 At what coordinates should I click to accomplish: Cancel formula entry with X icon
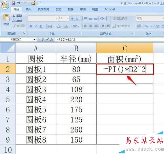click(x=43, y=40)
